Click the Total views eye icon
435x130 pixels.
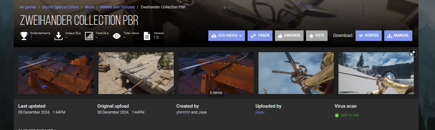(117, 36)
